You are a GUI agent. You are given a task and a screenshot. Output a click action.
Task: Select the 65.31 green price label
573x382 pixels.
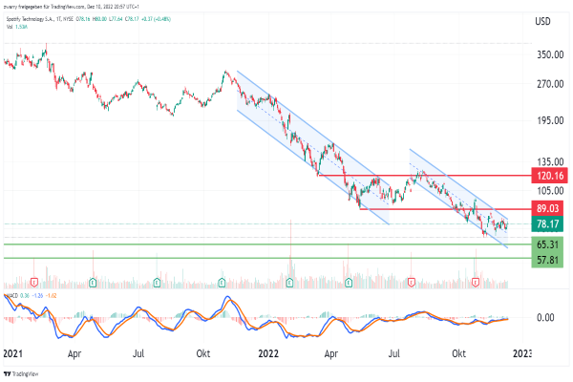click(547, 244)
